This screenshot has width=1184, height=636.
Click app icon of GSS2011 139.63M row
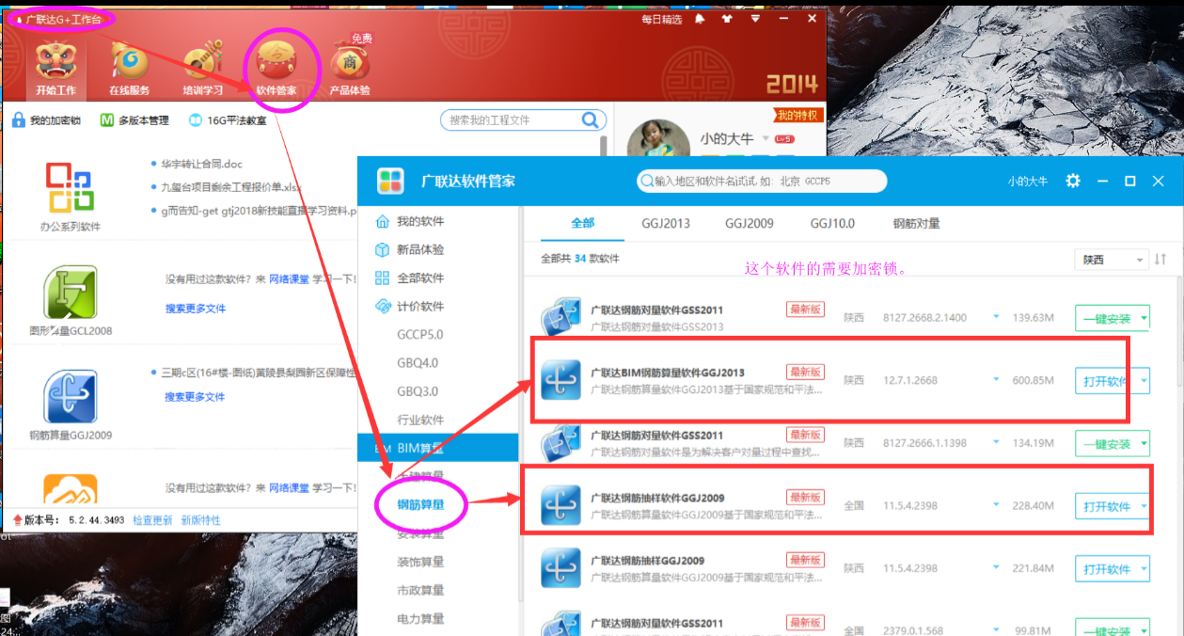click(560, 317)
